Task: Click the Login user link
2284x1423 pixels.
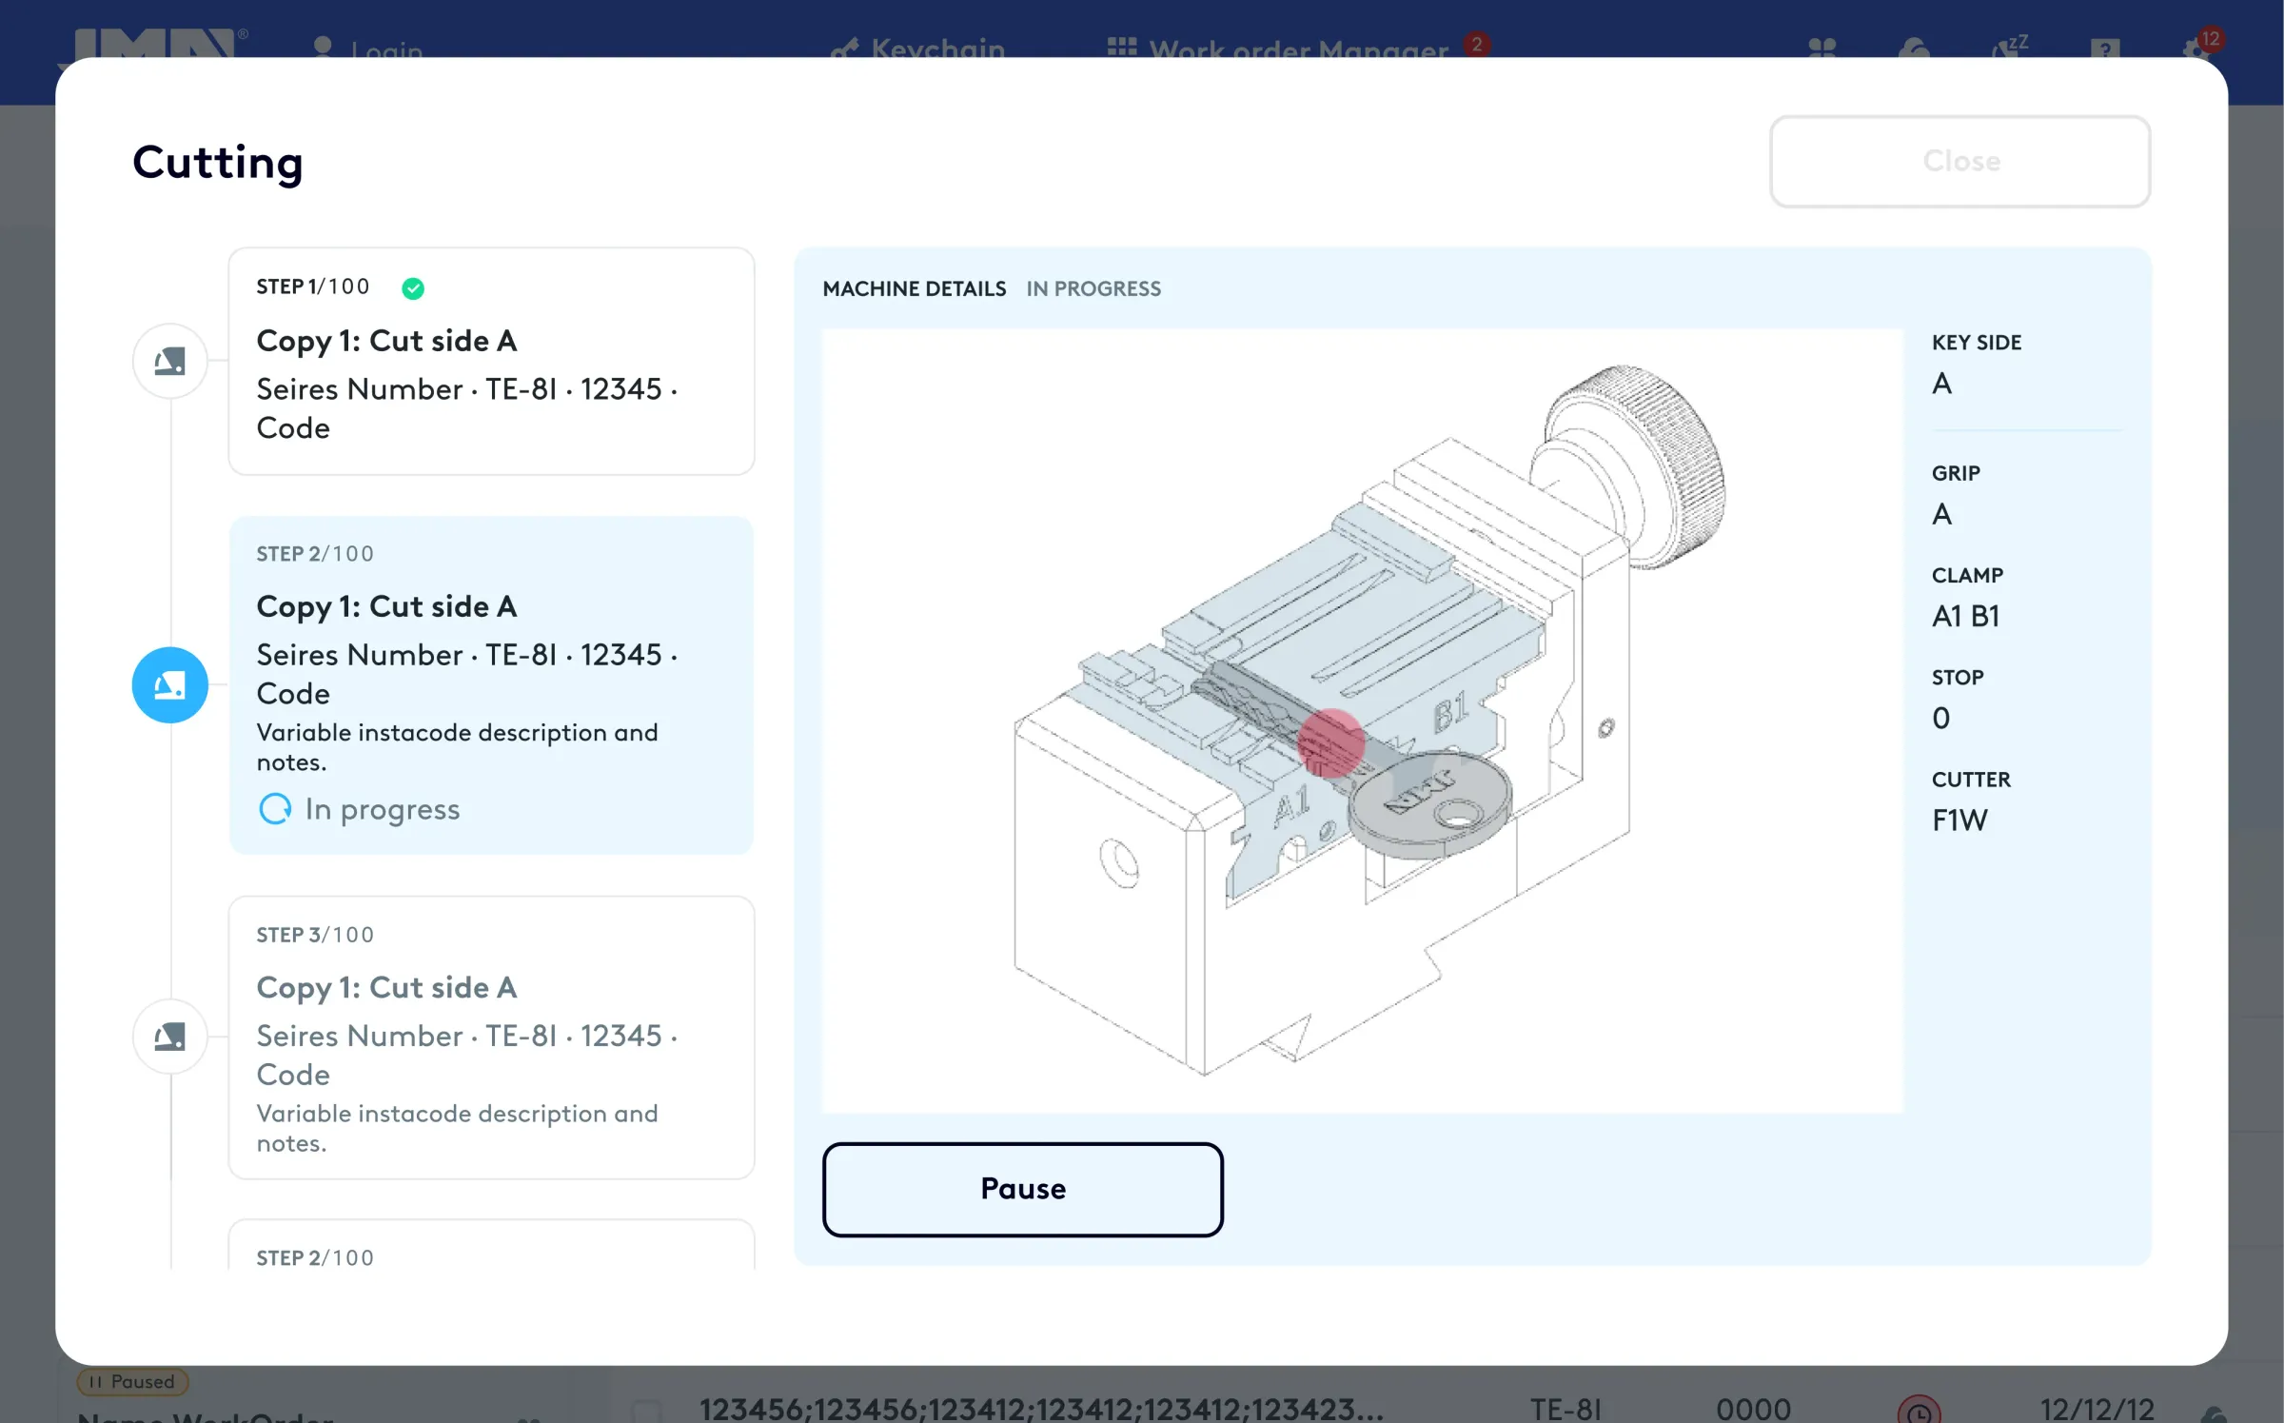Action: click(x=368, y=48)
